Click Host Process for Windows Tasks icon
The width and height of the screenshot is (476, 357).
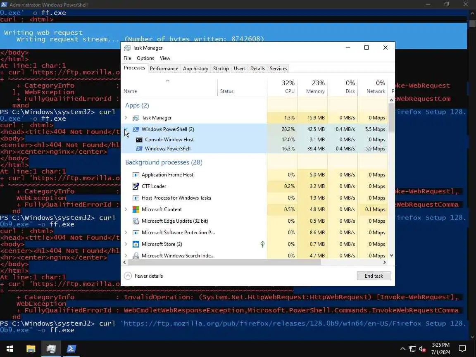coord(136,198)
